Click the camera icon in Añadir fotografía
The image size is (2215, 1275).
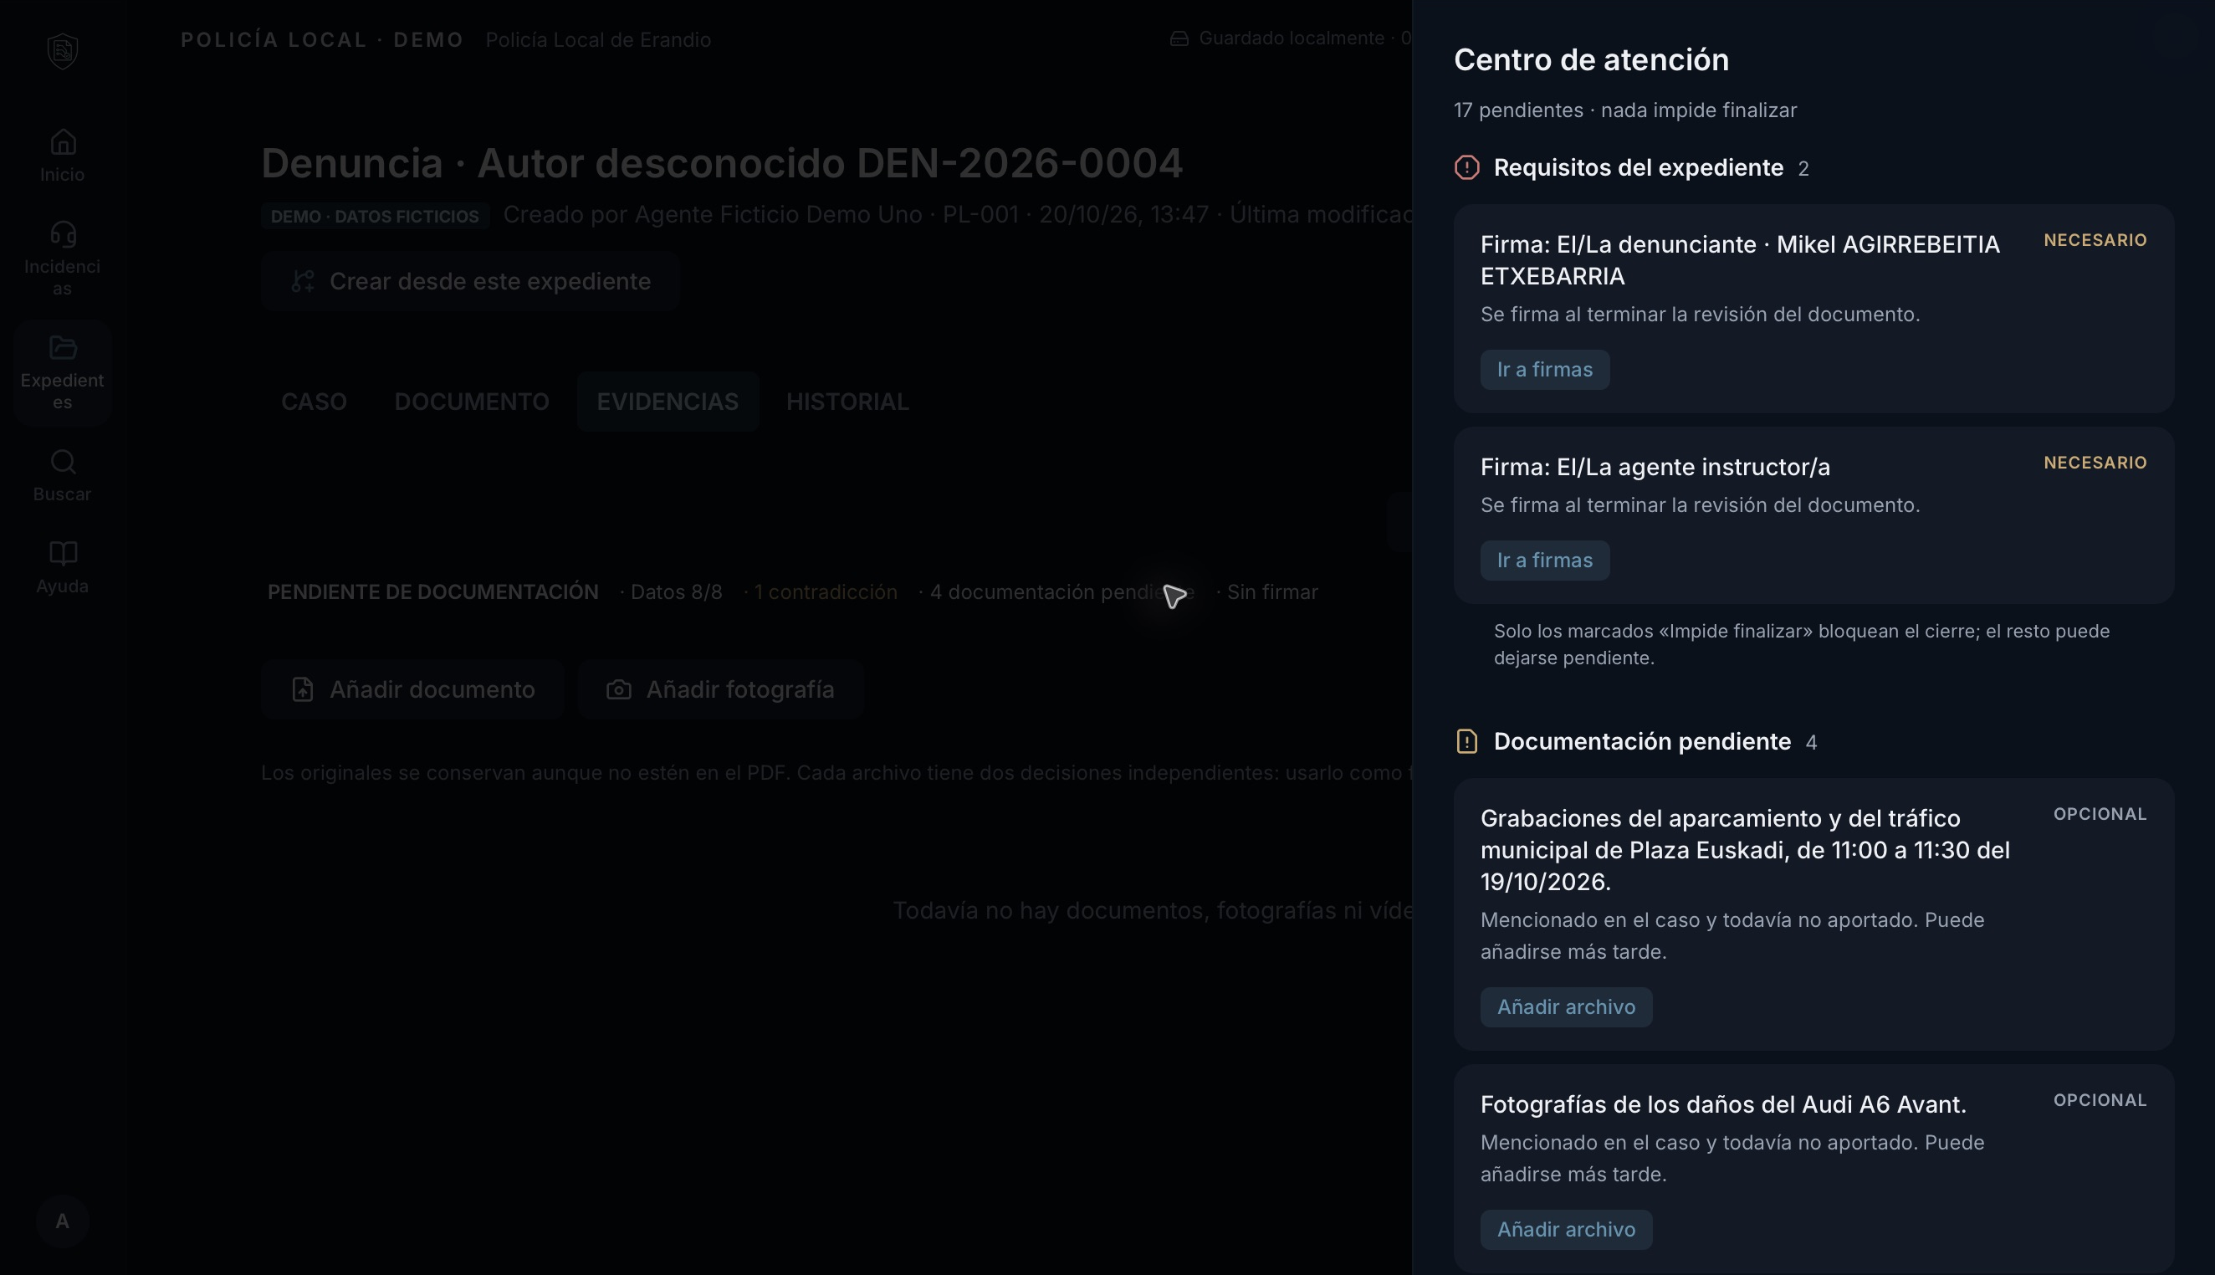[x=619, y=689]
